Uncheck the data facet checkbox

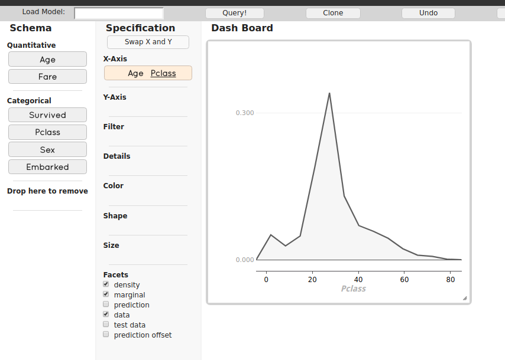[106, 314]
